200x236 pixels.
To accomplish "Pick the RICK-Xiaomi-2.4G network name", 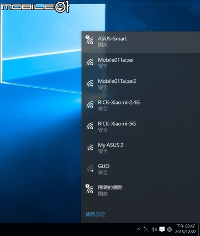I will tap(119, 103).
